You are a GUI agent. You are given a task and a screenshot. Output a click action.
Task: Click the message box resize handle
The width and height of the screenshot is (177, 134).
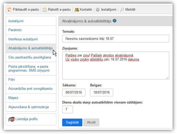pyautogui.click(x=167, y=78)
